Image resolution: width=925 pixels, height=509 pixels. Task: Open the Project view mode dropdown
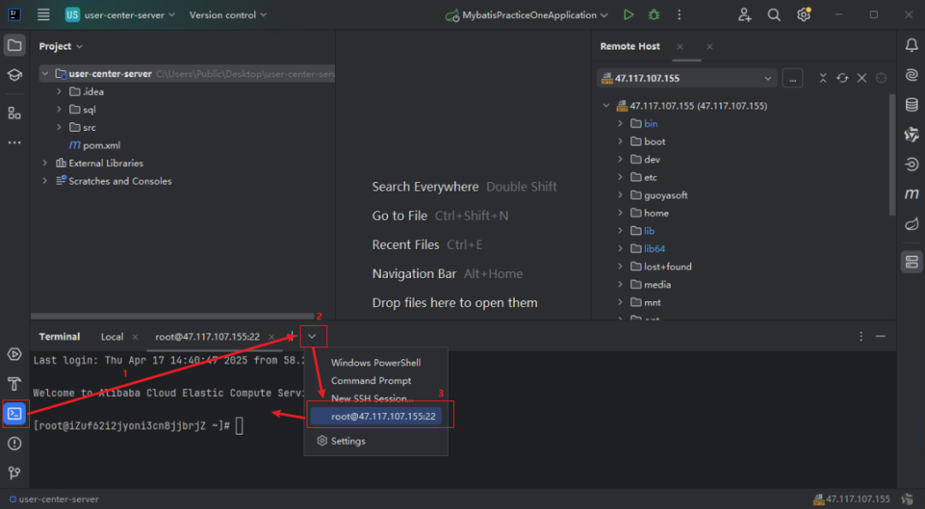(x=61, y=46)
